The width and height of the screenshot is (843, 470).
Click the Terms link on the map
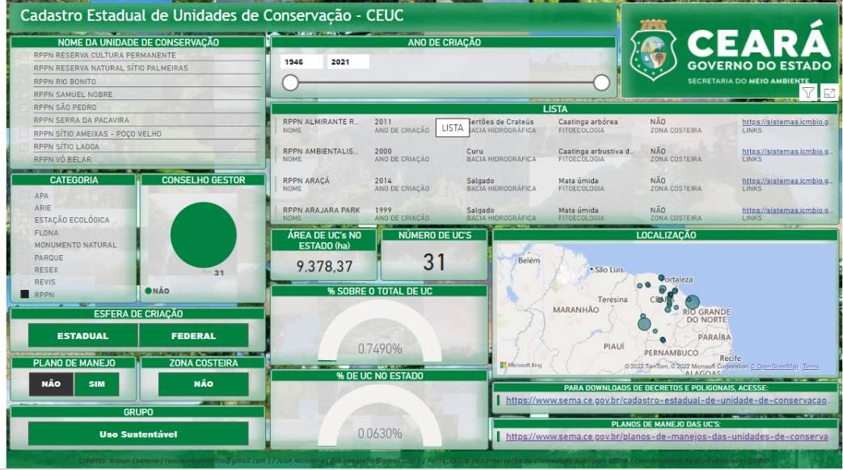pos(810,367)
